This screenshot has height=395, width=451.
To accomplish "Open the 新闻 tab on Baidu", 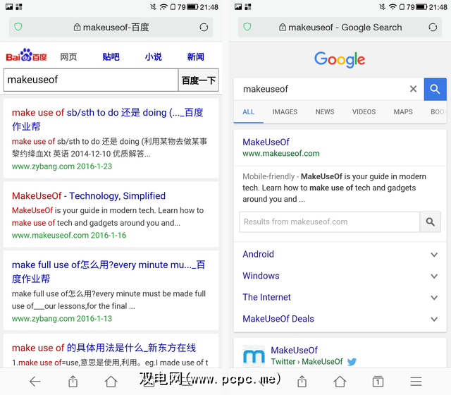I will (x=196, y=56).
